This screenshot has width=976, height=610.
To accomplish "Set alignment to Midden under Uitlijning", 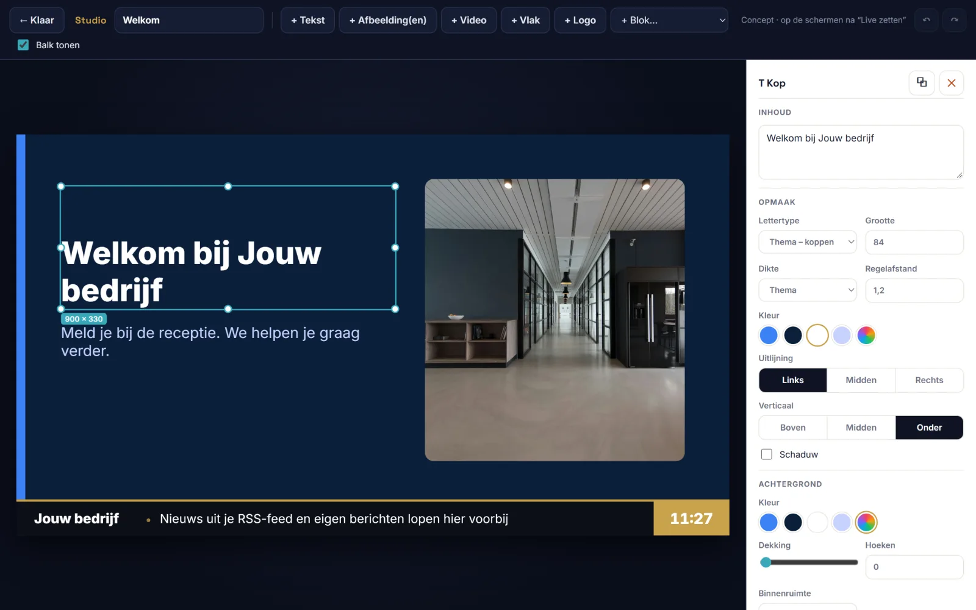I will click(861, 380).
